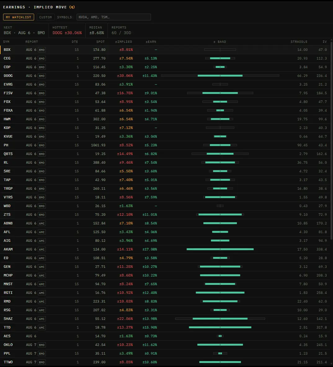
Task: Click the ± BAND column header
Action: (220, 42)
